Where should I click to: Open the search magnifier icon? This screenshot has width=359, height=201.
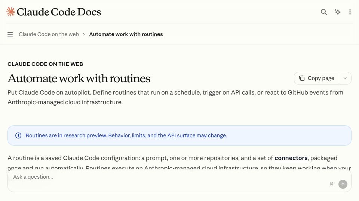[x=323, y=12]
